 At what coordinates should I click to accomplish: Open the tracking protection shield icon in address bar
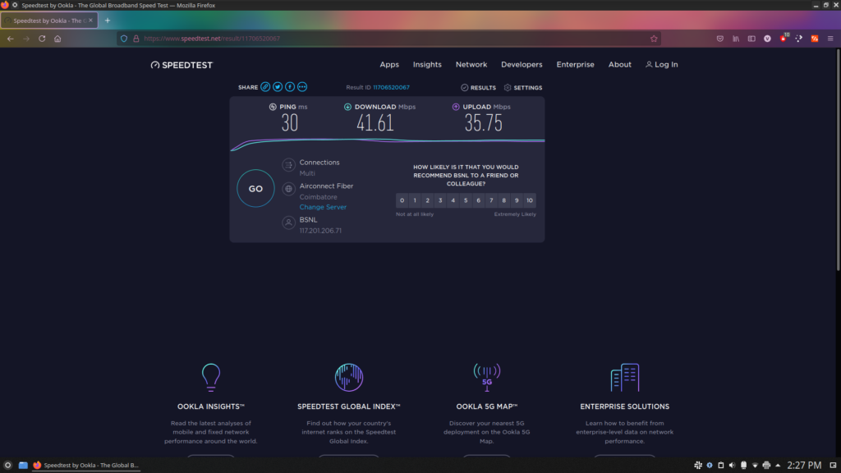point(124,39)
